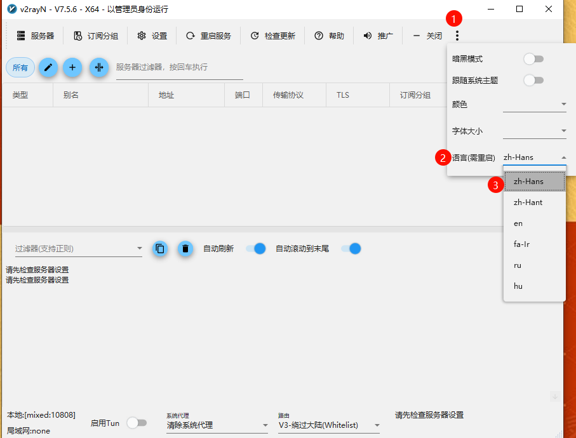Viewport: 576px width, 438px height.
Task: Click the 所有 group filter button
Action: (20, 67)
